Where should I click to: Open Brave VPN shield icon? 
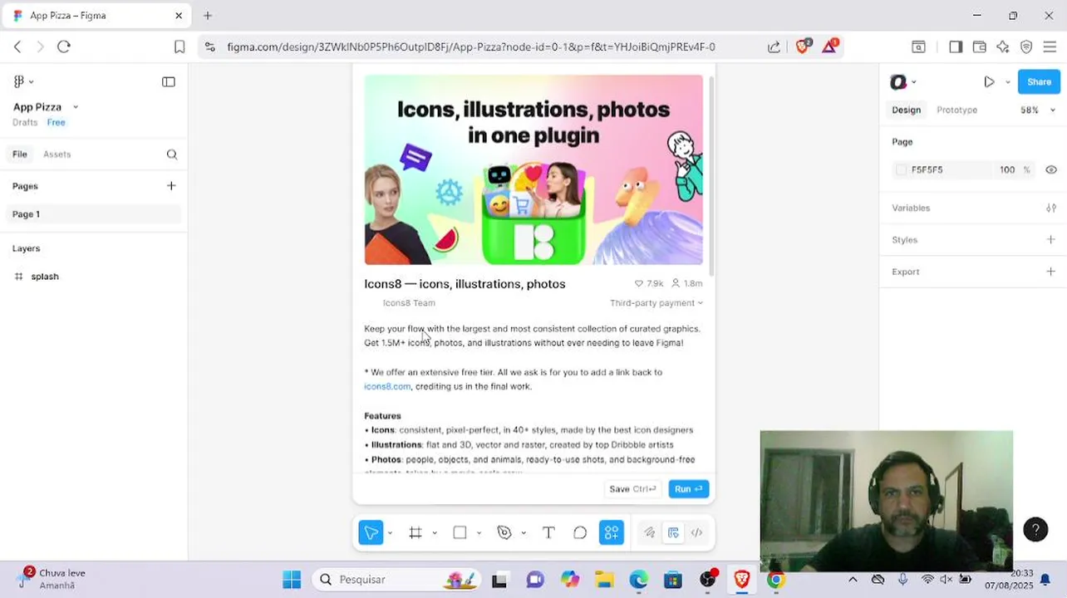(1026, 47)
